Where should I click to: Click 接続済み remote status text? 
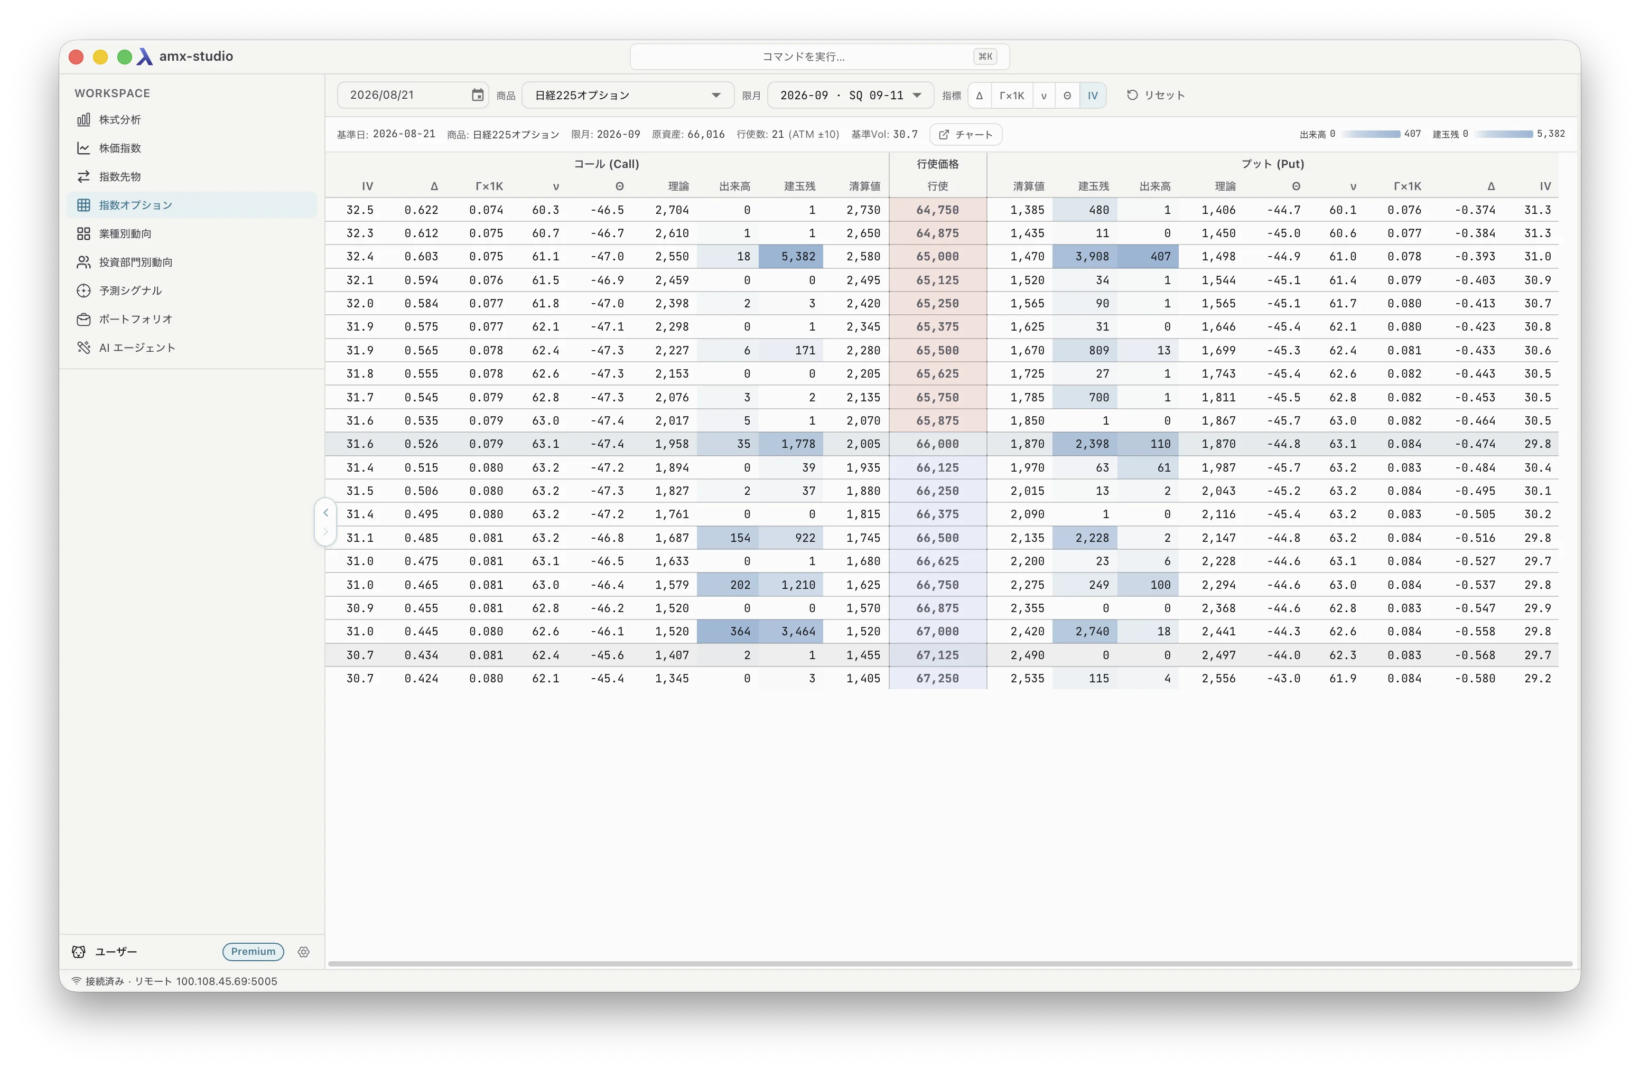click(x=181, y=980)
